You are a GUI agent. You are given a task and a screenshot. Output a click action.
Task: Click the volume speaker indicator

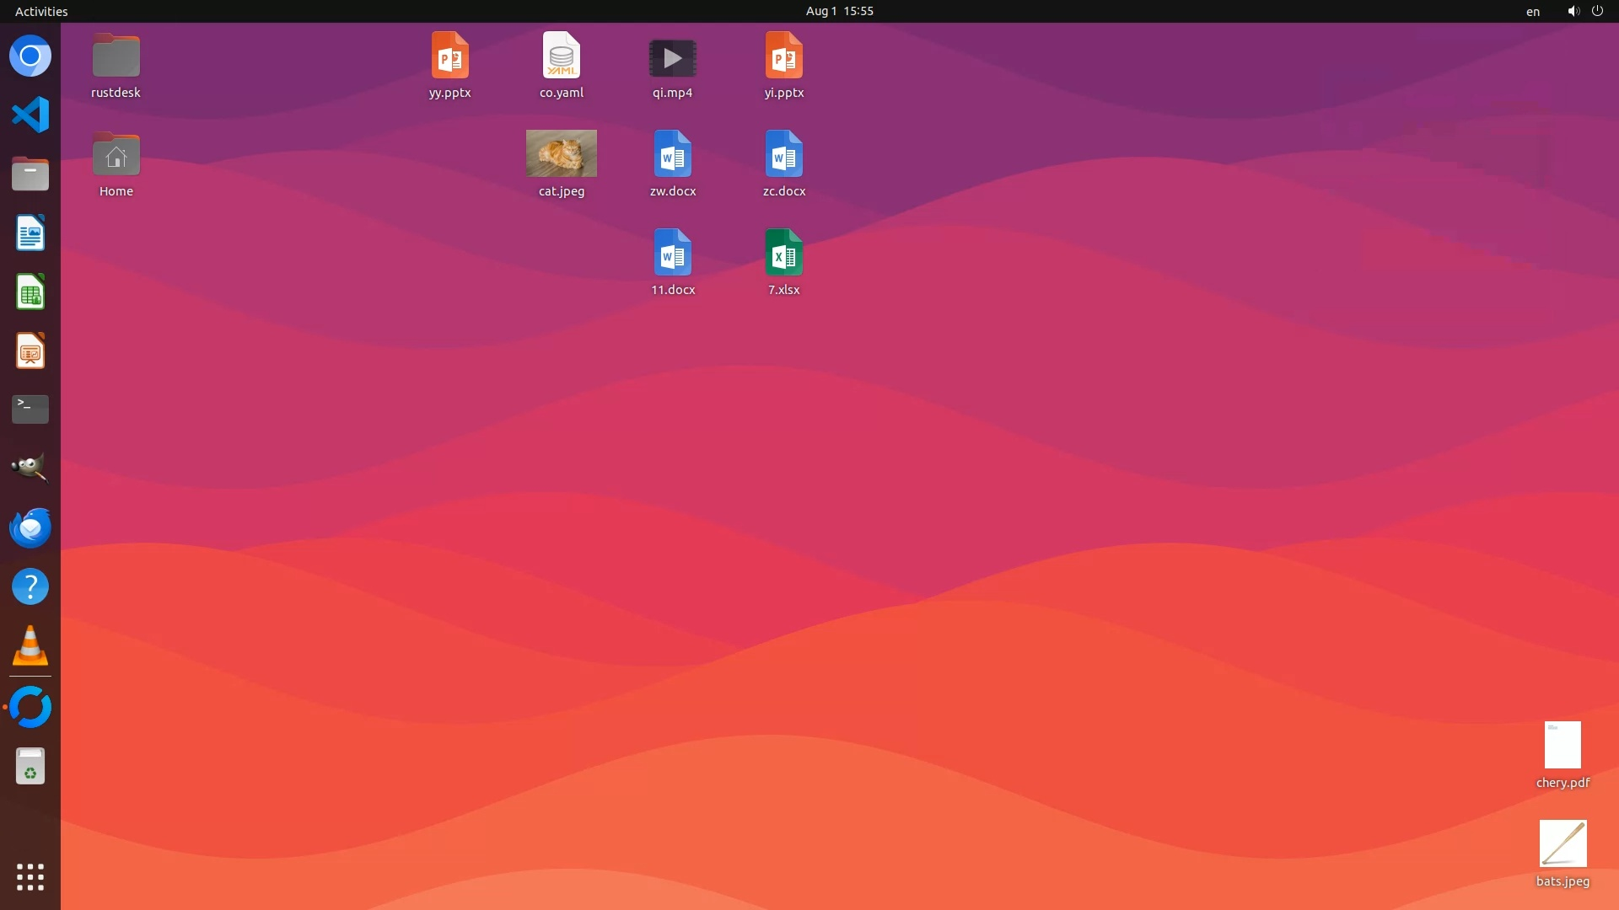pyautogui.click(x=1573, y=11)
